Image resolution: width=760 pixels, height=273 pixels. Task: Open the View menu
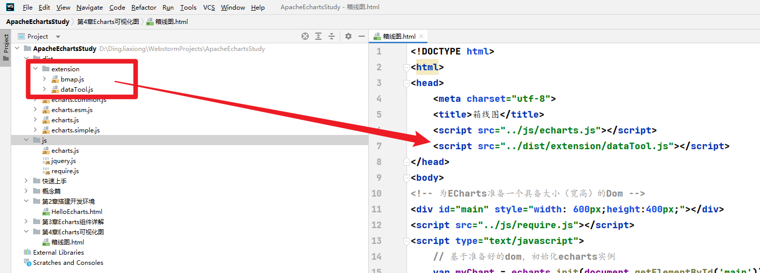pyautogui.click(x=63, y=7)
